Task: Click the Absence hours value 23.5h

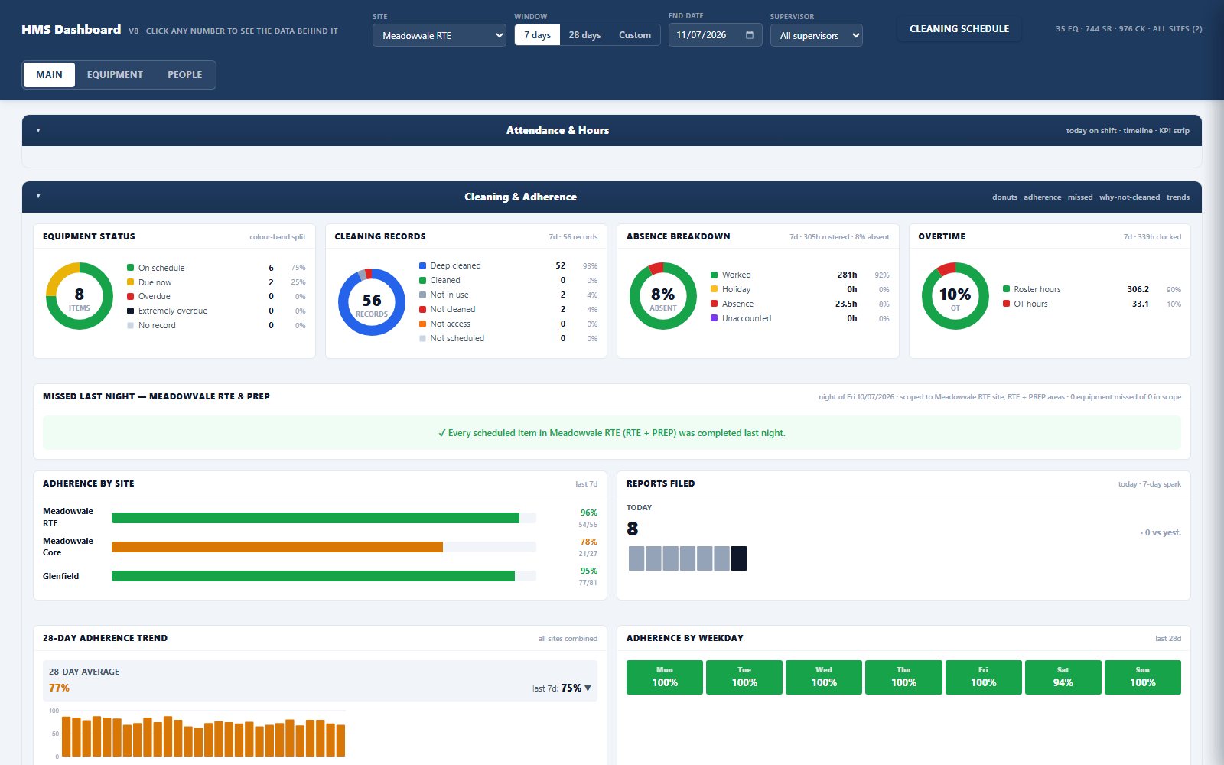Action: coord(846,304)
